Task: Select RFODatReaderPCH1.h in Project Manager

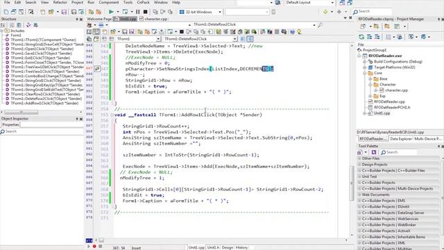Action: pyautogui.click(x=392, y=108)
